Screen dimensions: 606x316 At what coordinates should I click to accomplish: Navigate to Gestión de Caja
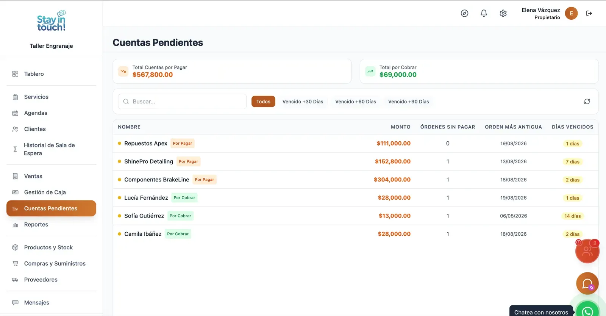[x=52, y=192]
